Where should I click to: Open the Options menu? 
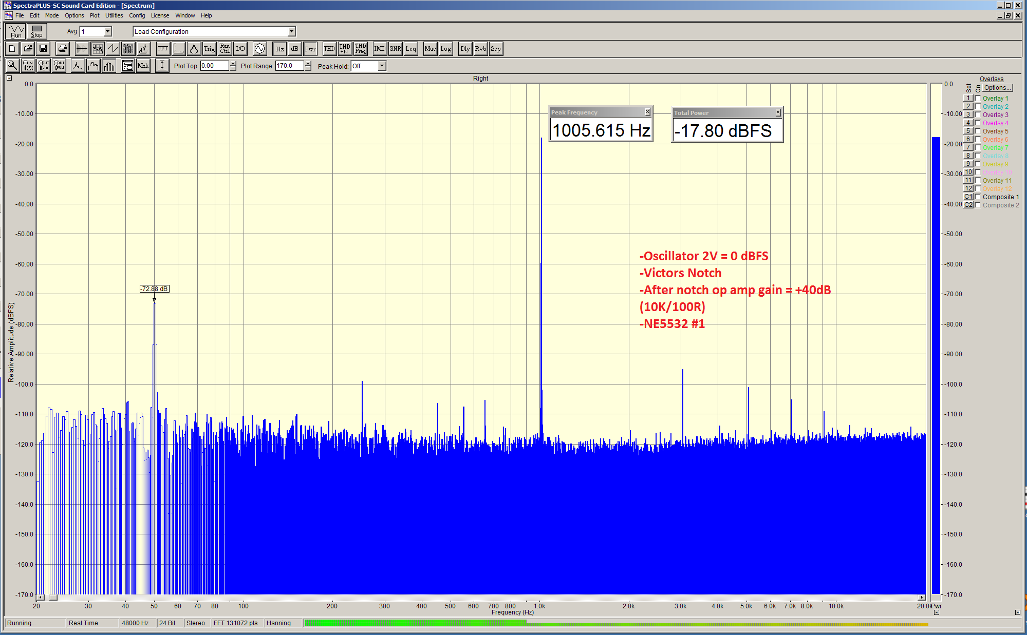[74, 15]
